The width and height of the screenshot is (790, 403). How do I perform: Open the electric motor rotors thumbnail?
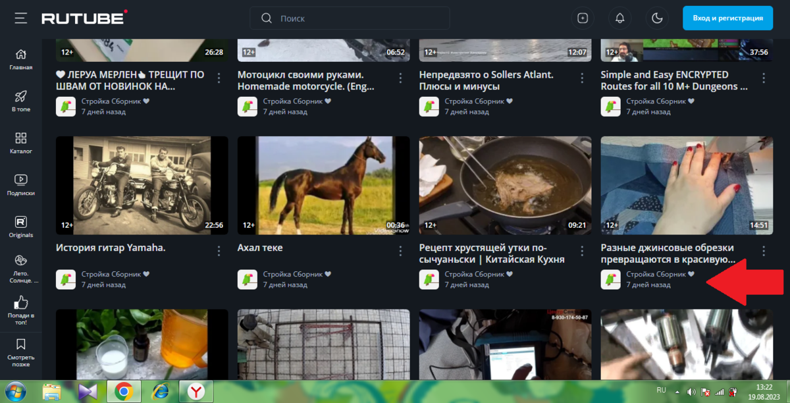[687, 344]
